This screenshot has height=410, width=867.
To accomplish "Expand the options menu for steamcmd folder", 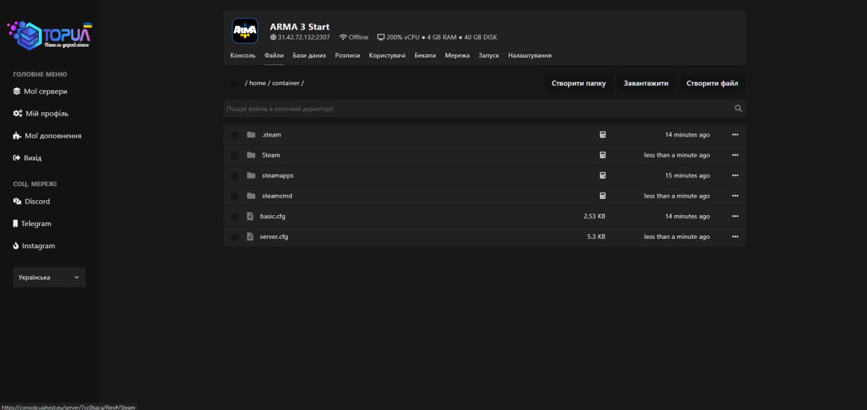I will coord(735,196).
